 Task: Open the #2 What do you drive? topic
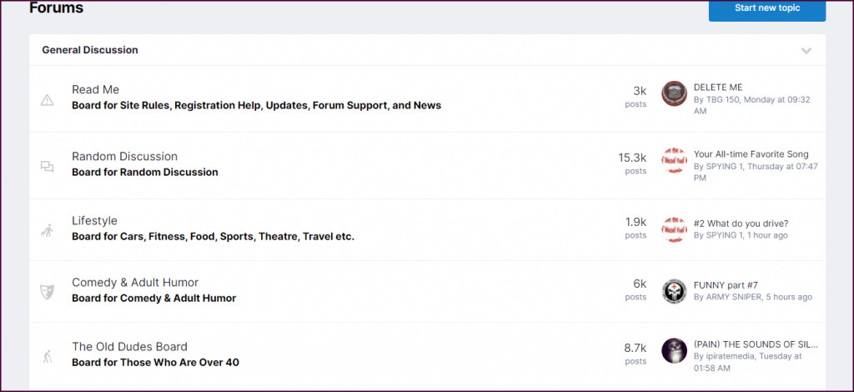coord(741,224)
